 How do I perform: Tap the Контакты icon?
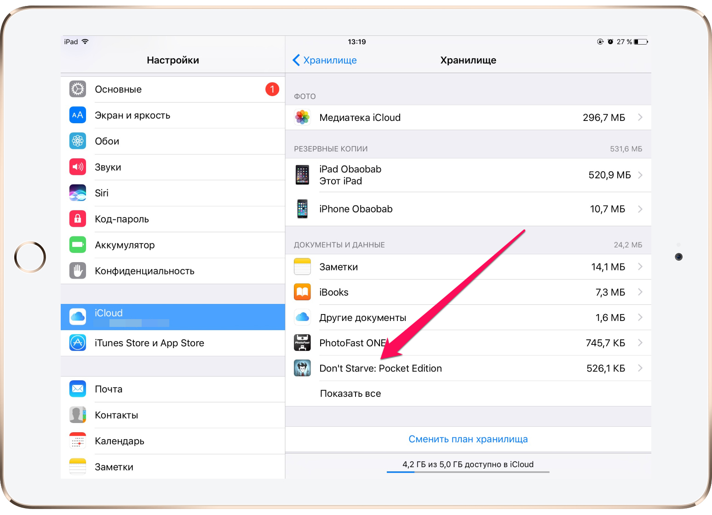(x=78, y=415)
